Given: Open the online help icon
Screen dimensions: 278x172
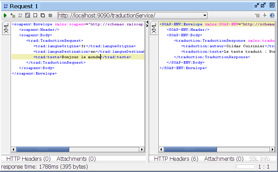Looking at the screenshot, I should 272,15.
